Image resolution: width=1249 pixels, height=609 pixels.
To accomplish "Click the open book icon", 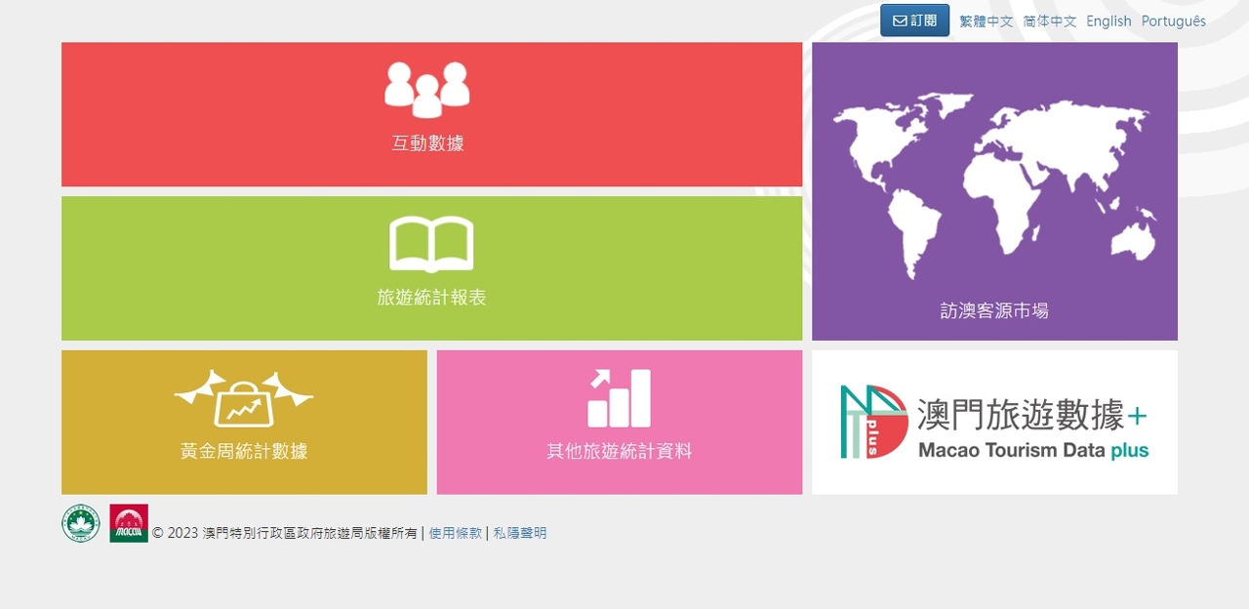I will point(431,244).
